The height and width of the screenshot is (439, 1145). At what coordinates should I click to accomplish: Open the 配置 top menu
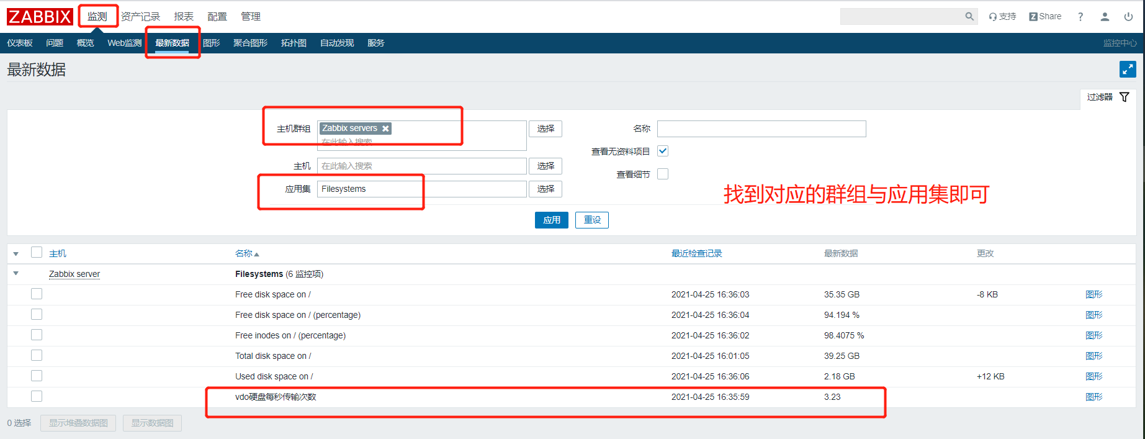pos(217,17)
